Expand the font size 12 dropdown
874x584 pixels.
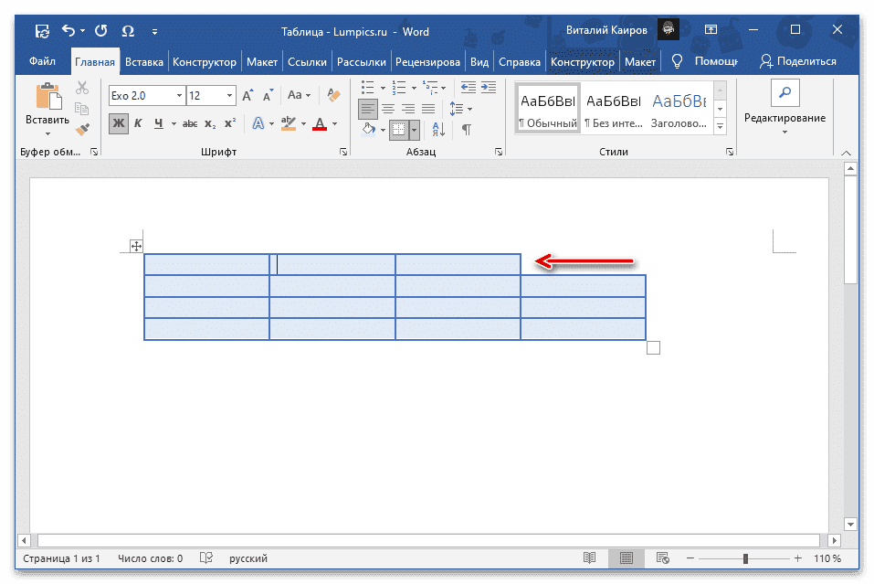coord(228,95)
